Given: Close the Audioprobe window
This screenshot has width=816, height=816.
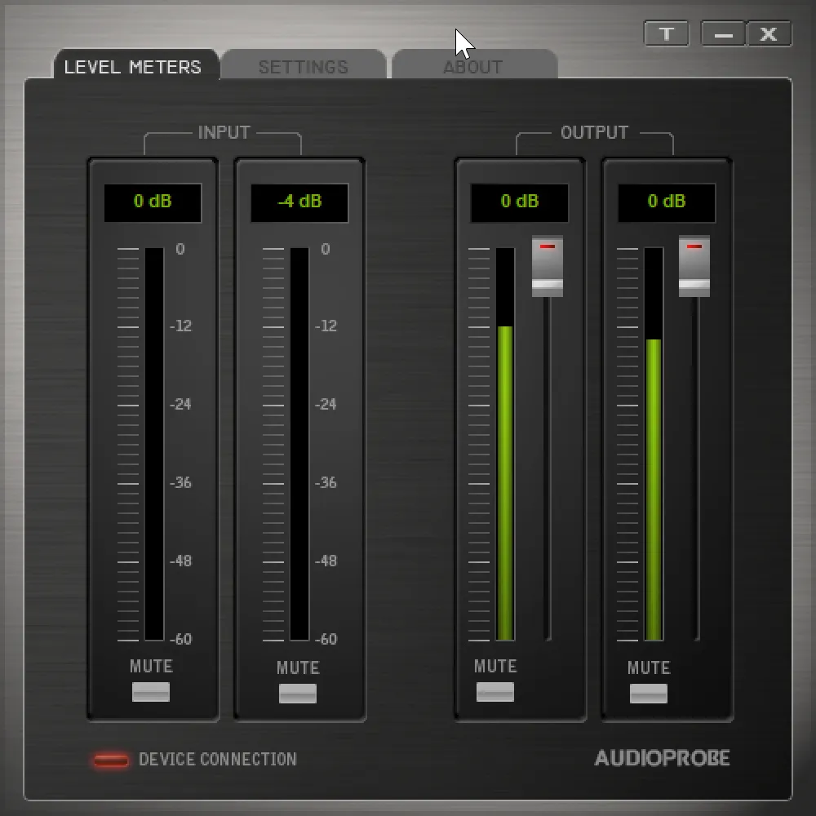Looking at the screenshot, I should tap(769, 33).
